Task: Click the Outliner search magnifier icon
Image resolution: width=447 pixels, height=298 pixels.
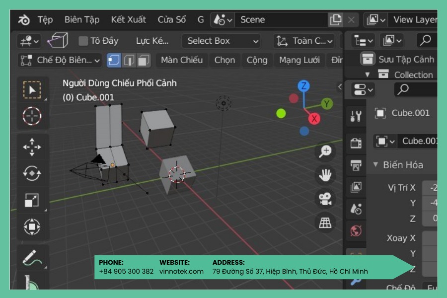Action: 426,40
